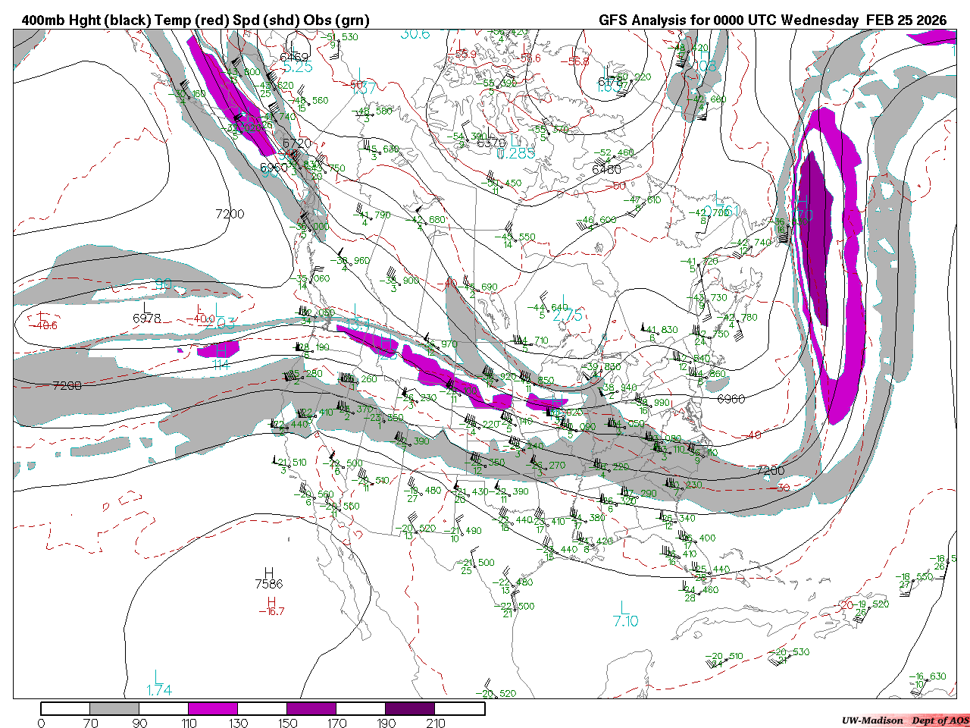Screen dimensions: 970x728
Task: Click the GFS Analysis date header
Action: point(772,20)
